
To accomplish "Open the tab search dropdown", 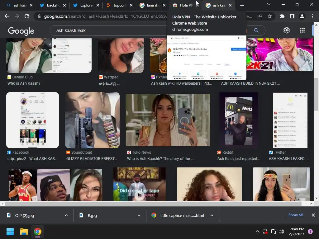I will coord(269,4).
